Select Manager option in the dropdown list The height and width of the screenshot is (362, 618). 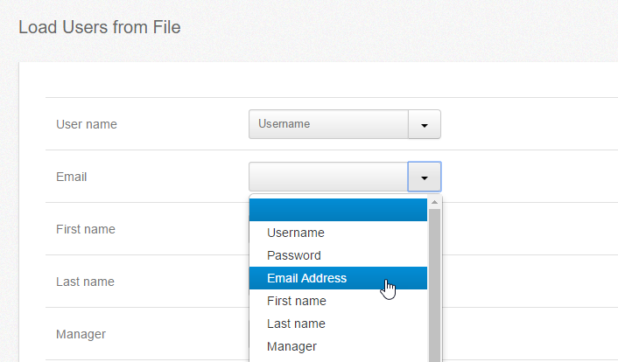pyautogui.click(x=338, y=346)
